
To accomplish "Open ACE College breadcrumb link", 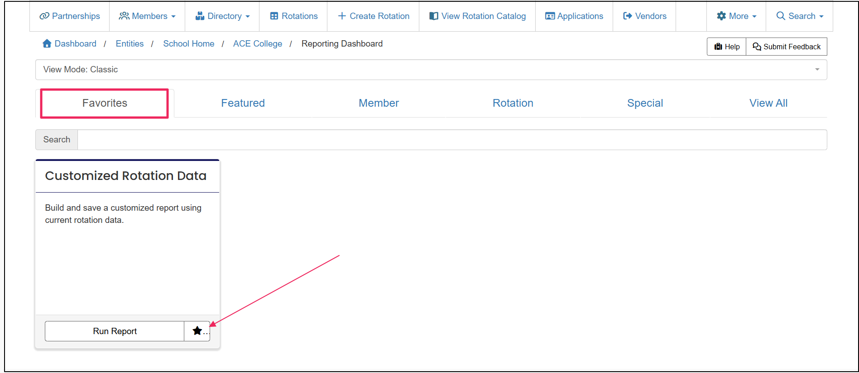I will [258, 44].
